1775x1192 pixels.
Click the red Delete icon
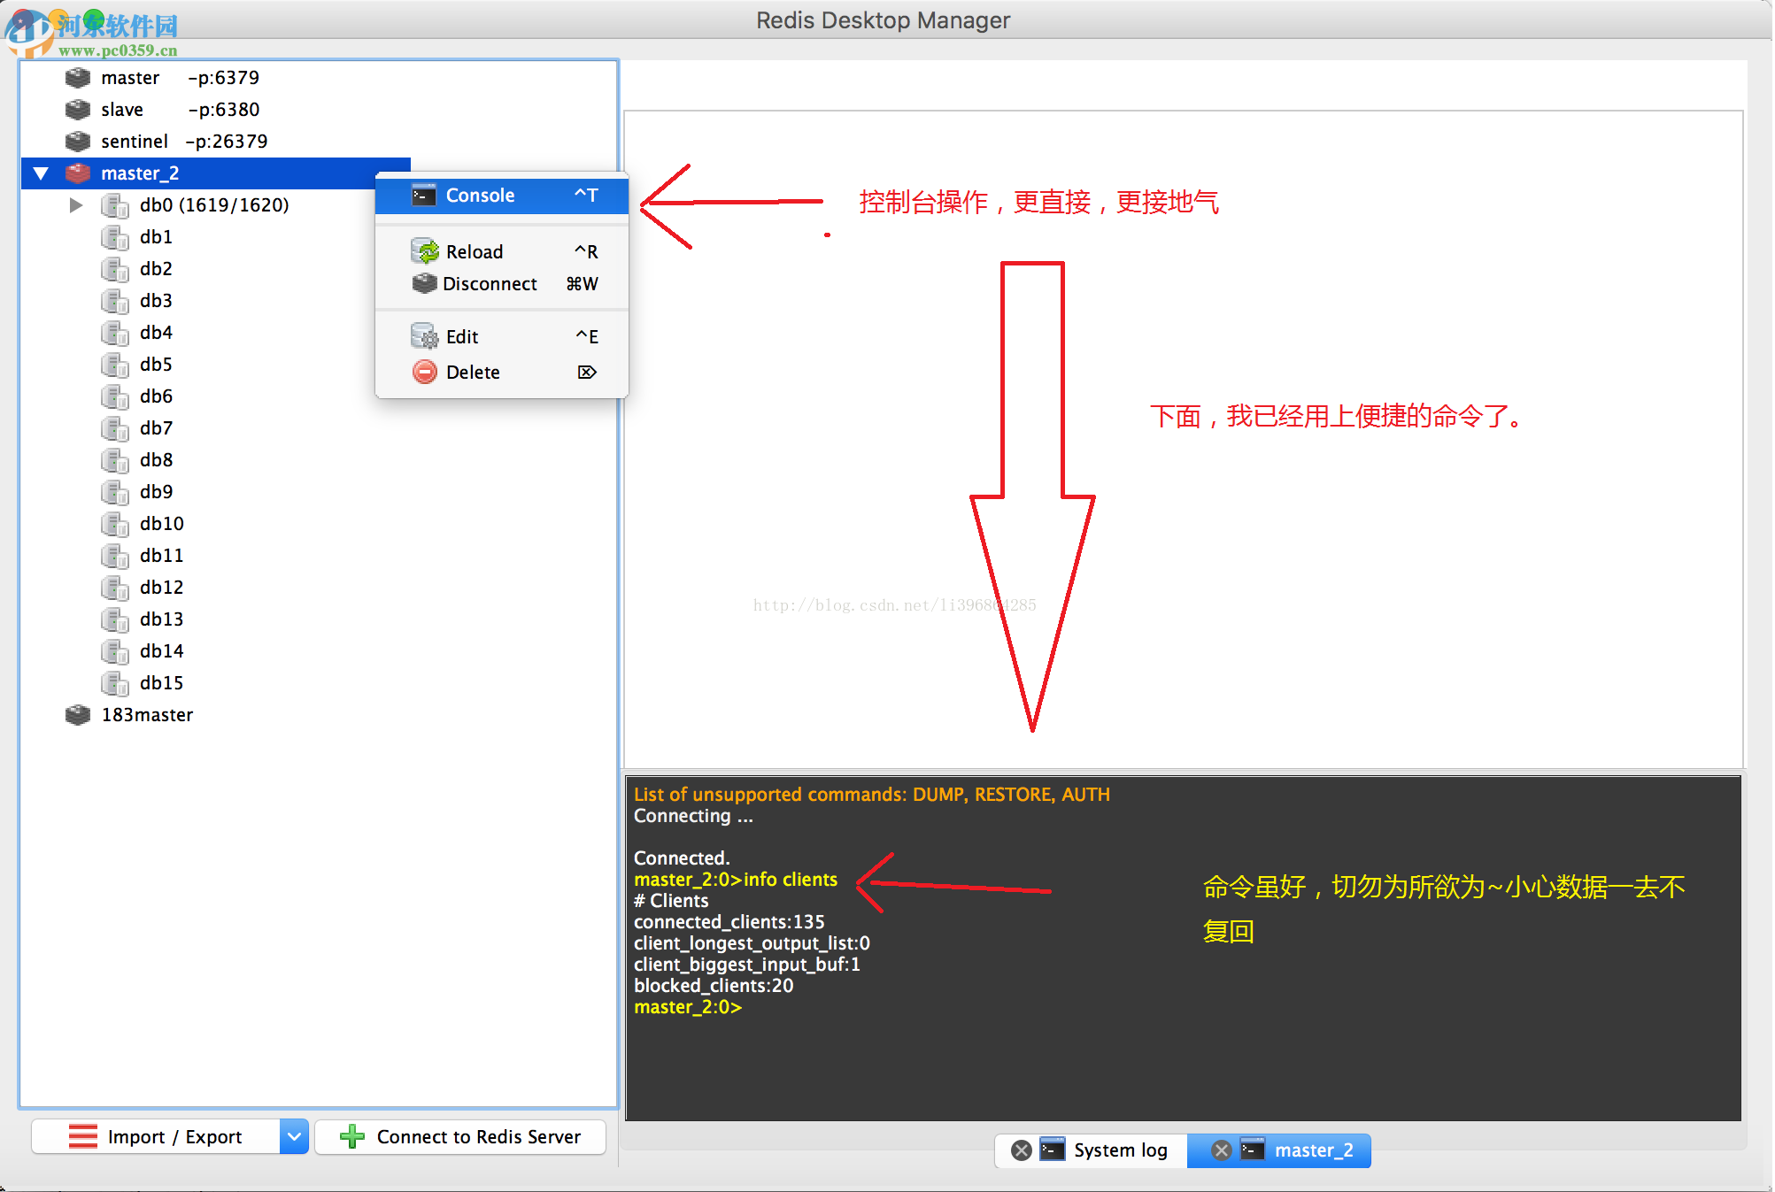[x=425, y=372]
